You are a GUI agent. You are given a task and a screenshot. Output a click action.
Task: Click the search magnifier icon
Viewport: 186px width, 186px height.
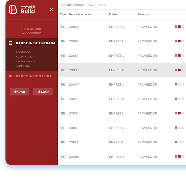pos(91,5)
